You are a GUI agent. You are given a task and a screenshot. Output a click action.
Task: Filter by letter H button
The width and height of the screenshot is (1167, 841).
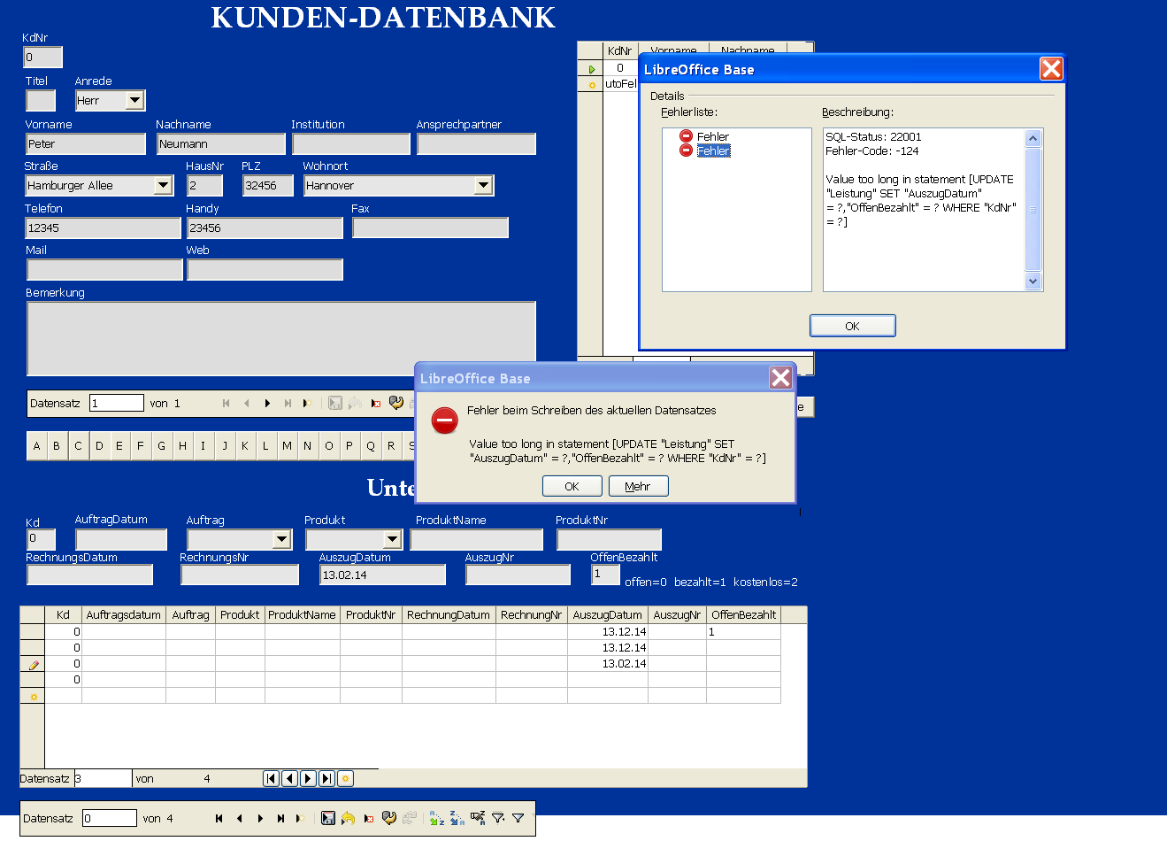pos(182,446)
